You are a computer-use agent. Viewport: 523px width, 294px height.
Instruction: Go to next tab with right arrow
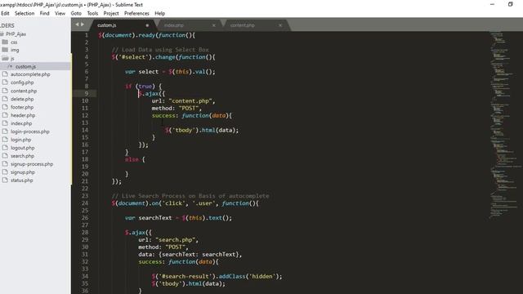coord(83,24)
